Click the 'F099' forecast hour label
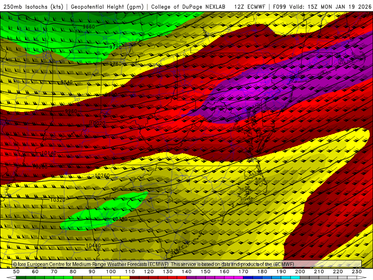The width and height of the screenshot is (373, 280). click(279, 7)
